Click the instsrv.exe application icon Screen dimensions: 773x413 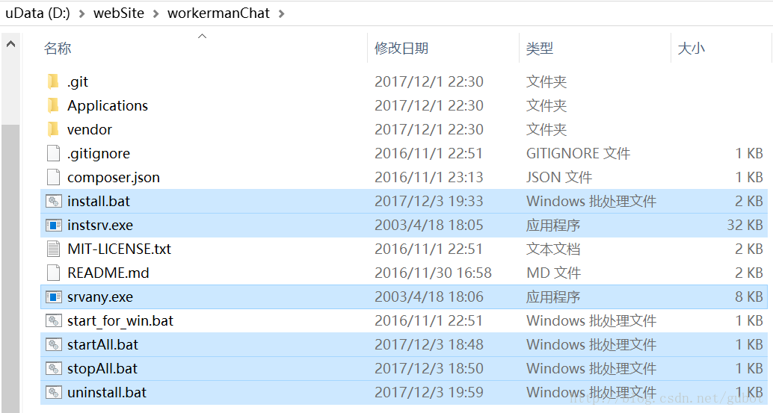pyautogui.click(x=53, y=225)
